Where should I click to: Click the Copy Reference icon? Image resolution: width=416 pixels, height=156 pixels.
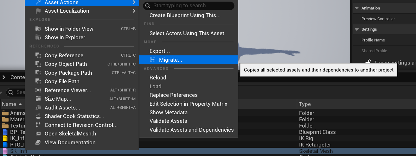(38, 55)
